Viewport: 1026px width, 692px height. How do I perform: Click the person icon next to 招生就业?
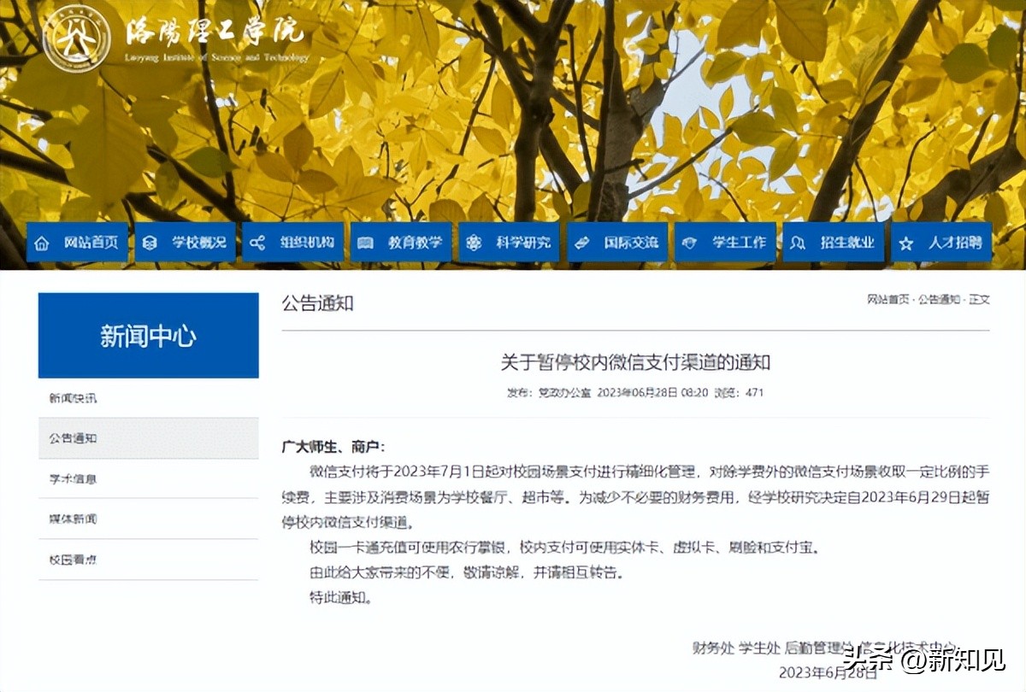[797, 243]
